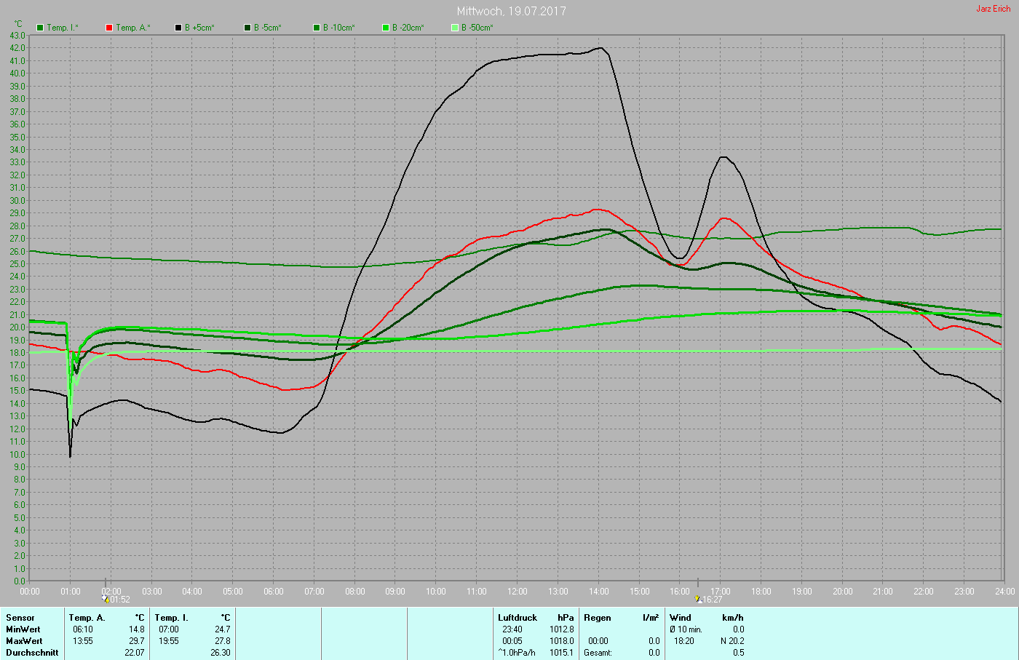
Task: Click the 12:00 time axis label
Action: (x=518, y=592)
